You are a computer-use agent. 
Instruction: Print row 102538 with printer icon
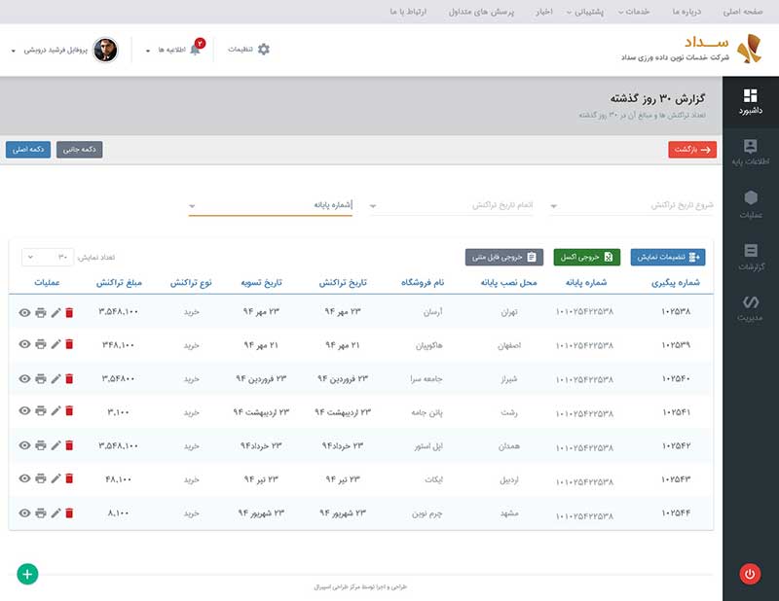point(41,313)
